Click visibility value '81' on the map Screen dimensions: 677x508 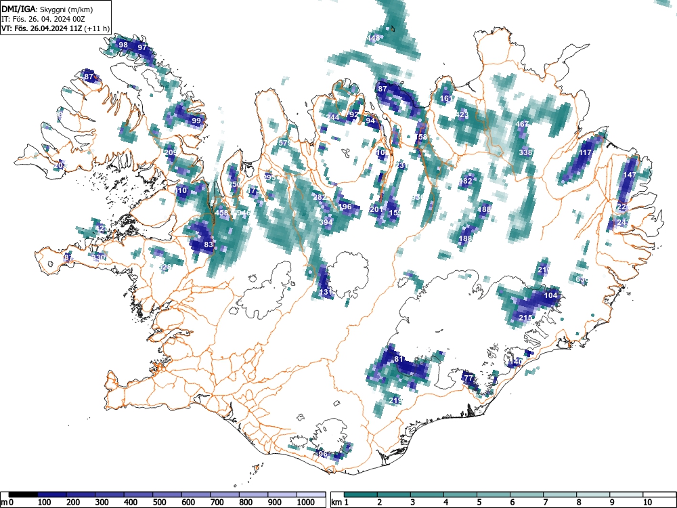point(399,359)
